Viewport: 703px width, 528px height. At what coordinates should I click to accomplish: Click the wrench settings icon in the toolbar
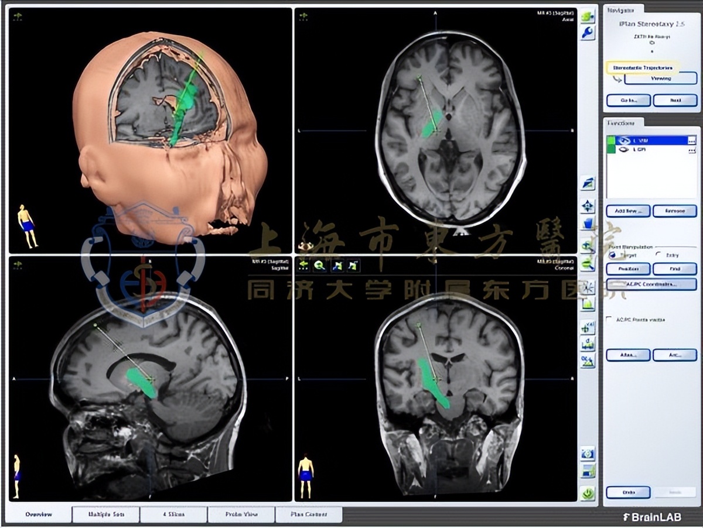coord(588,33)
